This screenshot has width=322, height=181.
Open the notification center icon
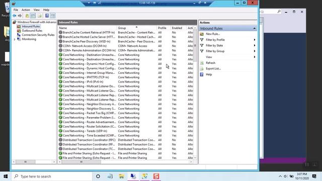click(314, 176)
